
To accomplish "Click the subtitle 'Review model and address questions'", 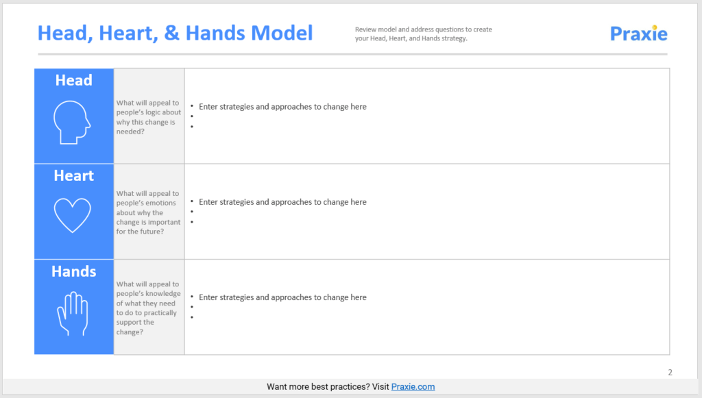I will tap(423, 34).
